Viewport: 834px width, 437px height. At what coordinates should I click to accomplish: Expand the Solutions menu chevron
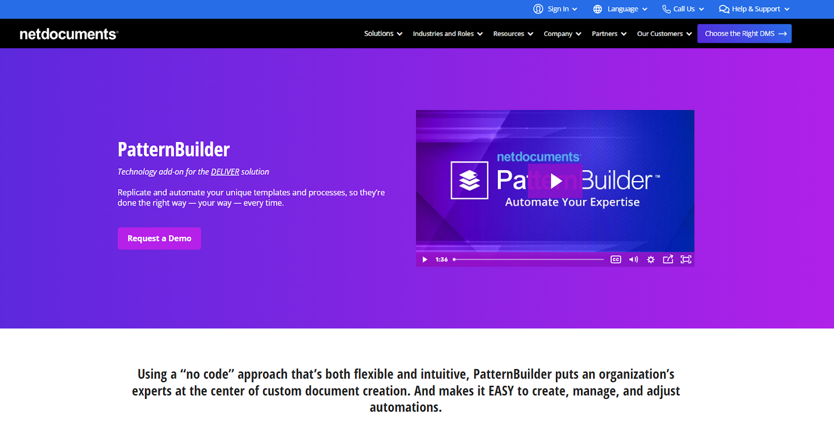[400, 34]
